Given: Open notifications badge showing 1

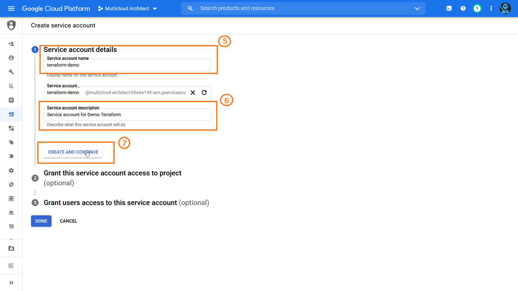Looking at the screenshot, I should [x=477, y=8].
